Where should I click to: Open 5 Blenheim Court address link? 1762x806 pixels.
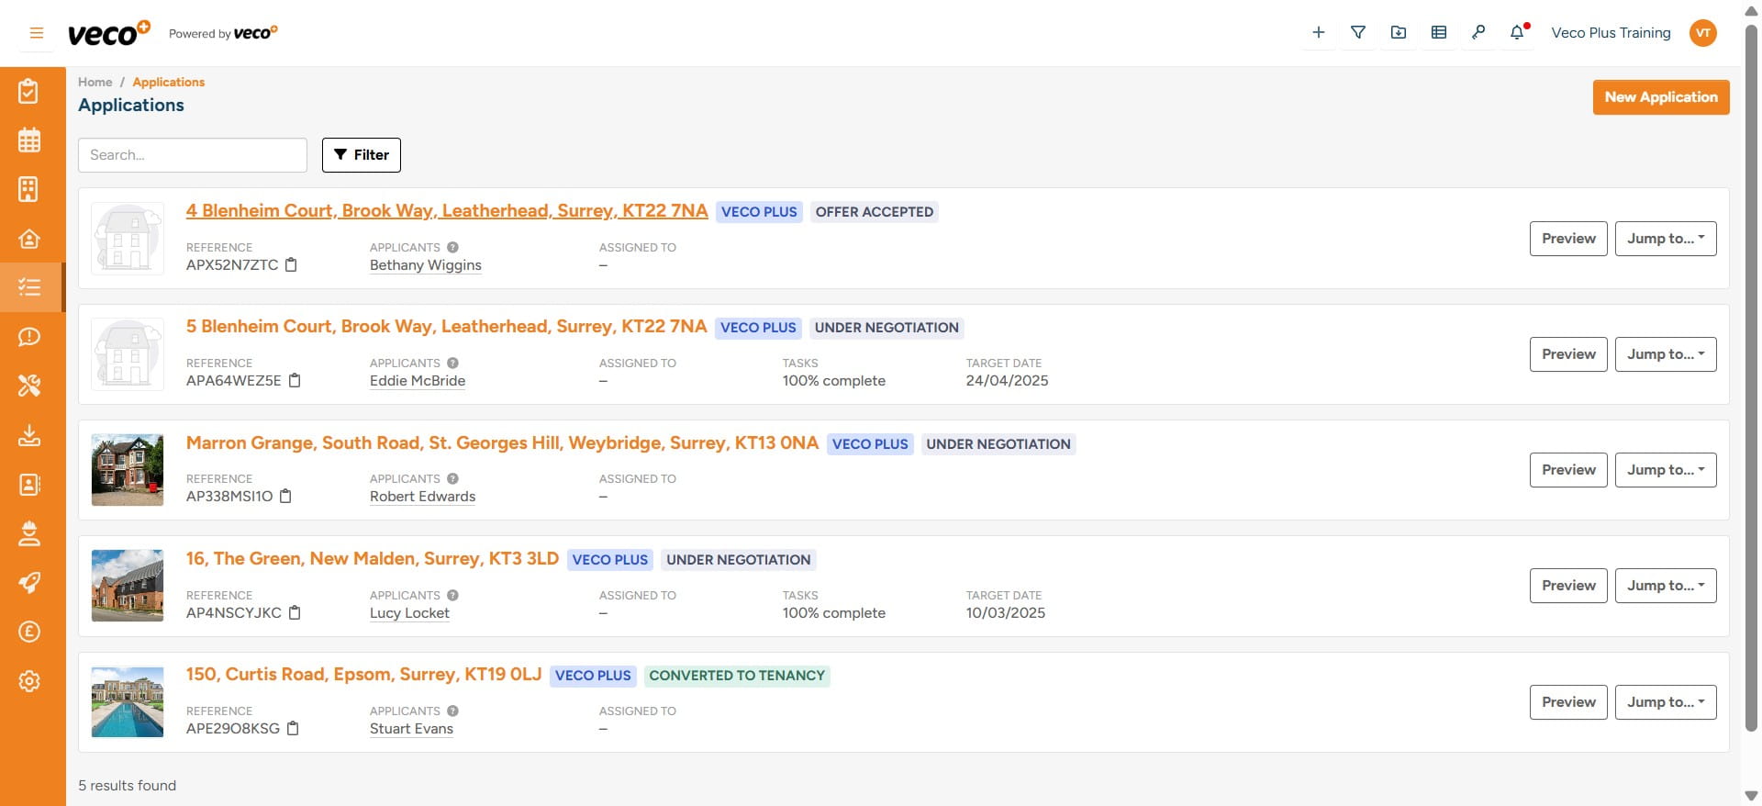[x=447, y=327]
